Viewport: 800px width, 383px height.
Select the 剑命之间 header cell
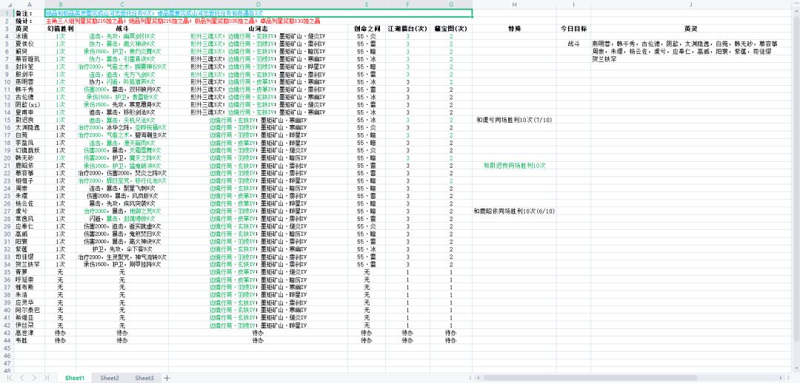(367, 29)
